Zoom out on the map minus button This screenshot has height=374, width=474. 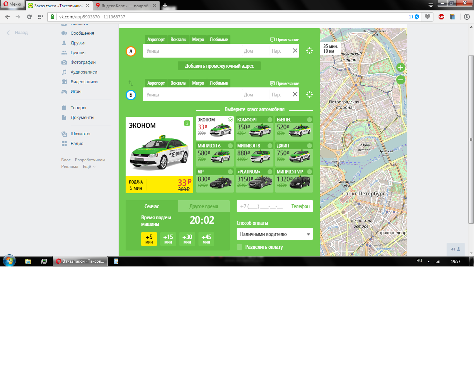point(401,80)
